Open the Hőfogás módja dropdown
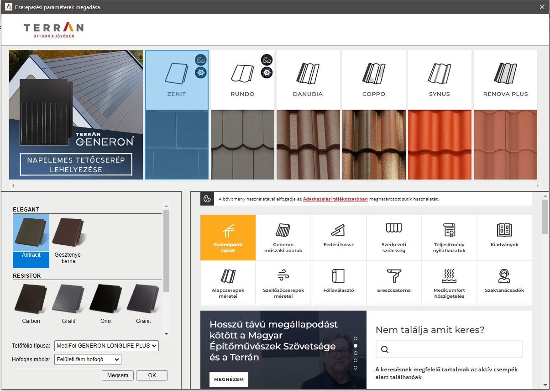Image resolution: width=550 pixels, height=391 pixels. 88,359
